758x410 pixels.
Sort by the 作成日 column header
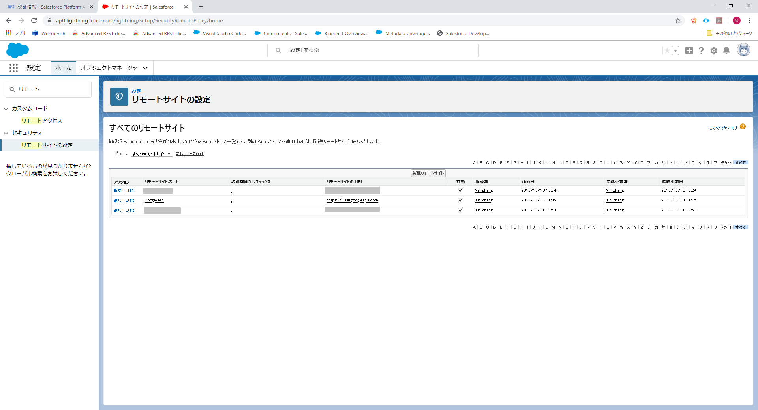point(528,182)
